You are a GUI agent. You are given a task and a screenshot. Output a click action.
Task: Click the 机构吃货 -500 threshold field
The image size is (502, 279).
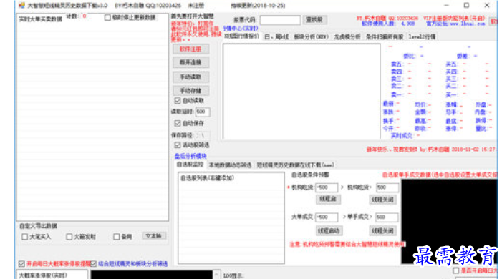coord(327,187)
